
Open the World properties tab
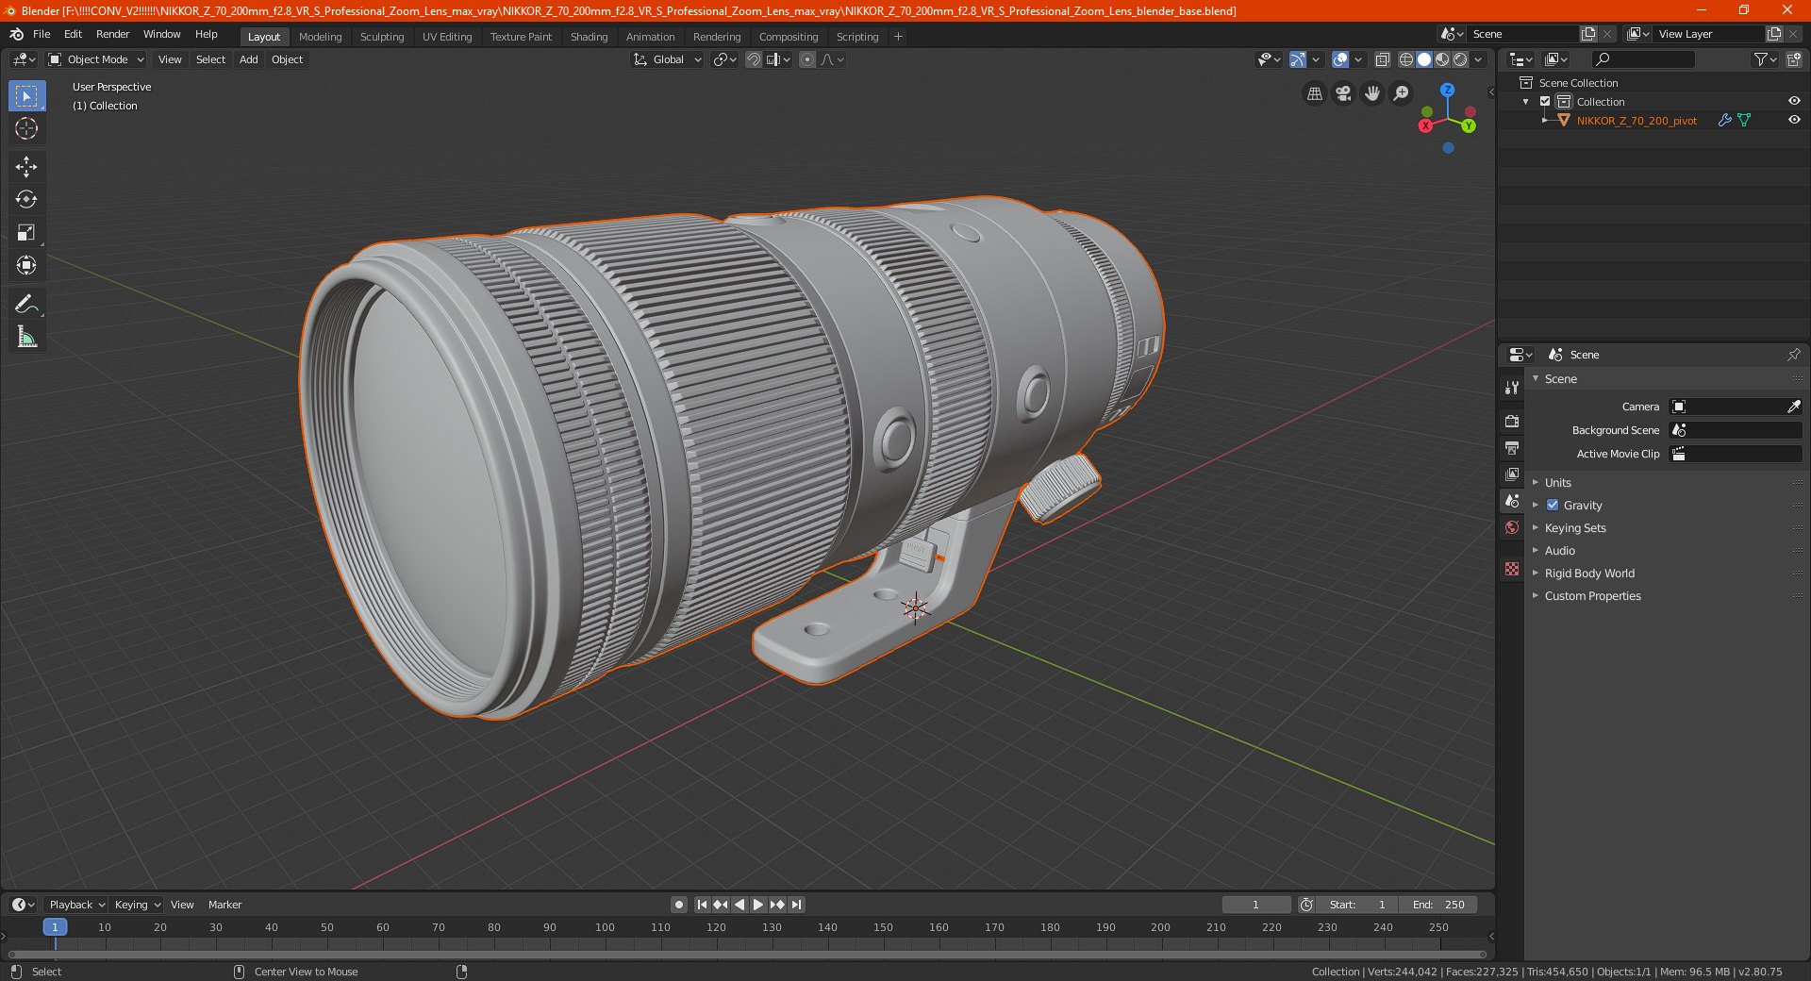1512,527
